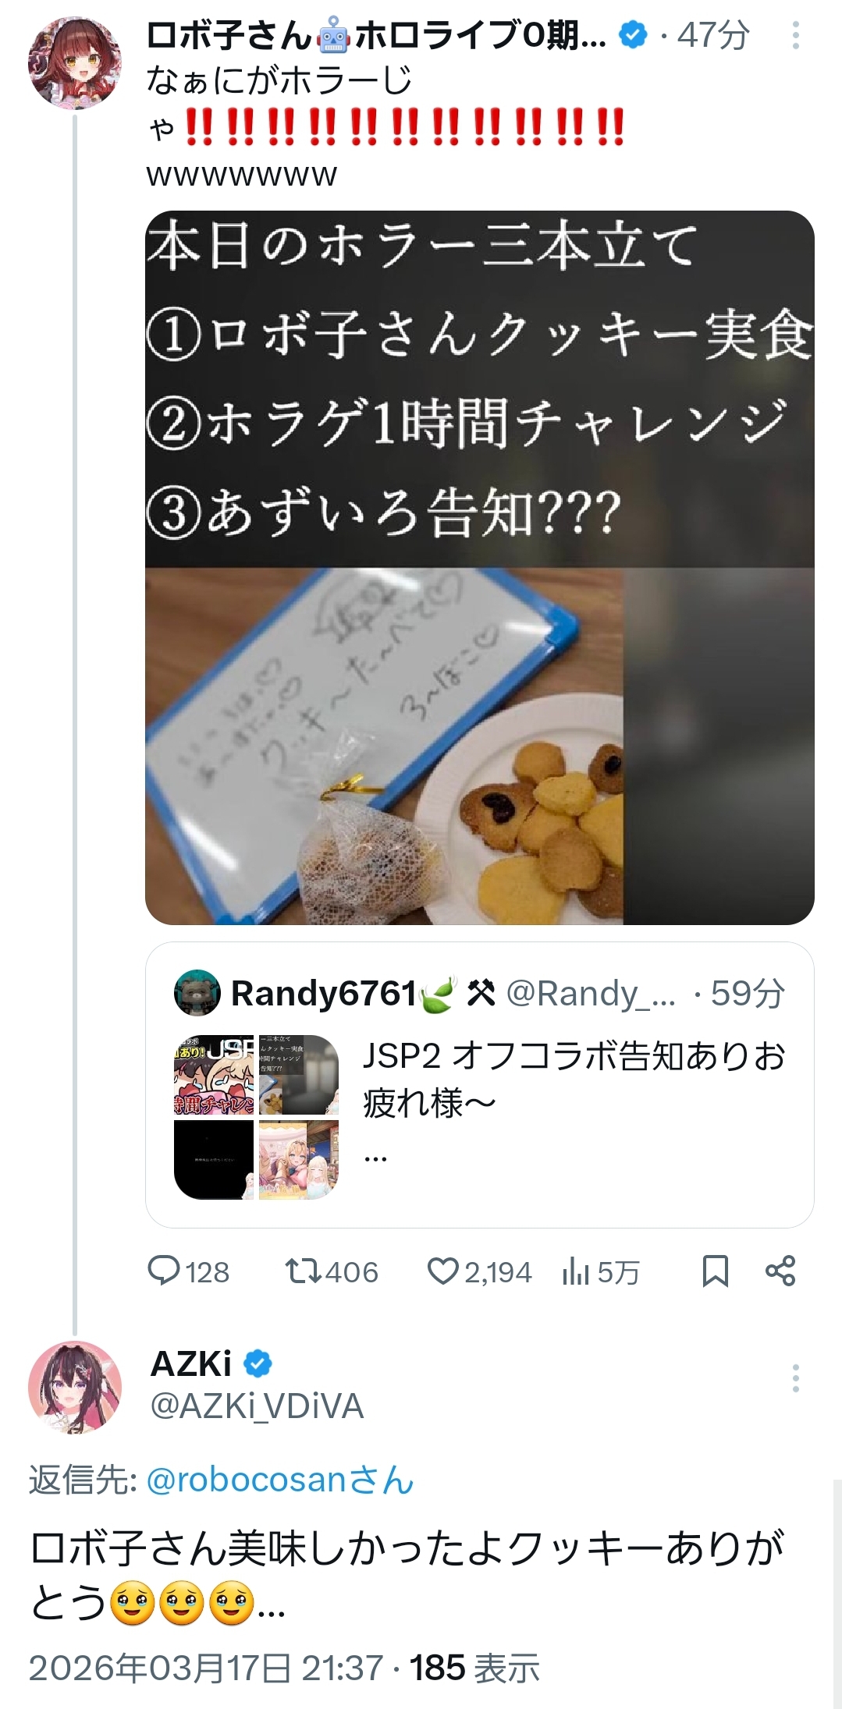Open ロボ子さん profile avatar
The height and width of the screenshot is (1709, 842).
click(x=75, y=63)
